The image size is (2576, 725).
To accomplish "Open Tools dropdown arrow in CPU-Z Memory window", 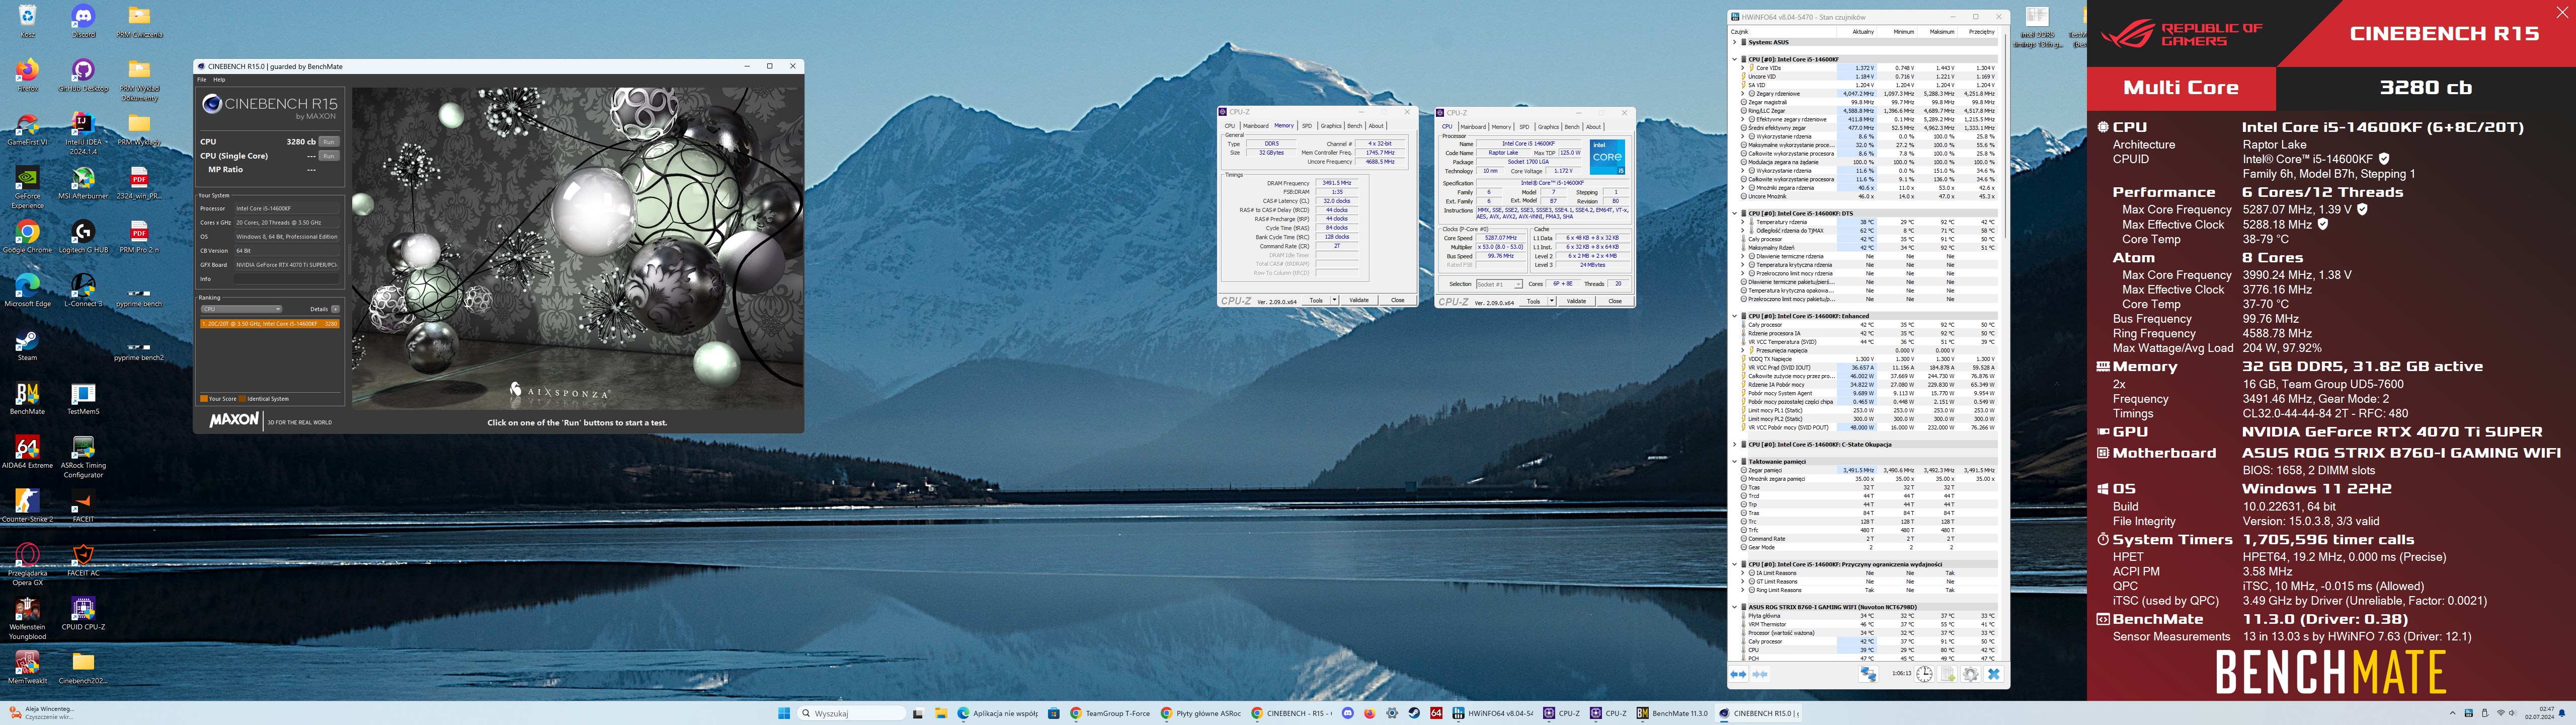I will point(1334,300).
